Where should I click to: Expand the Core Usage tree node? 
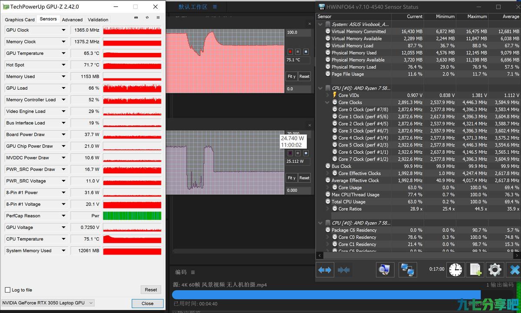point(327,188)
